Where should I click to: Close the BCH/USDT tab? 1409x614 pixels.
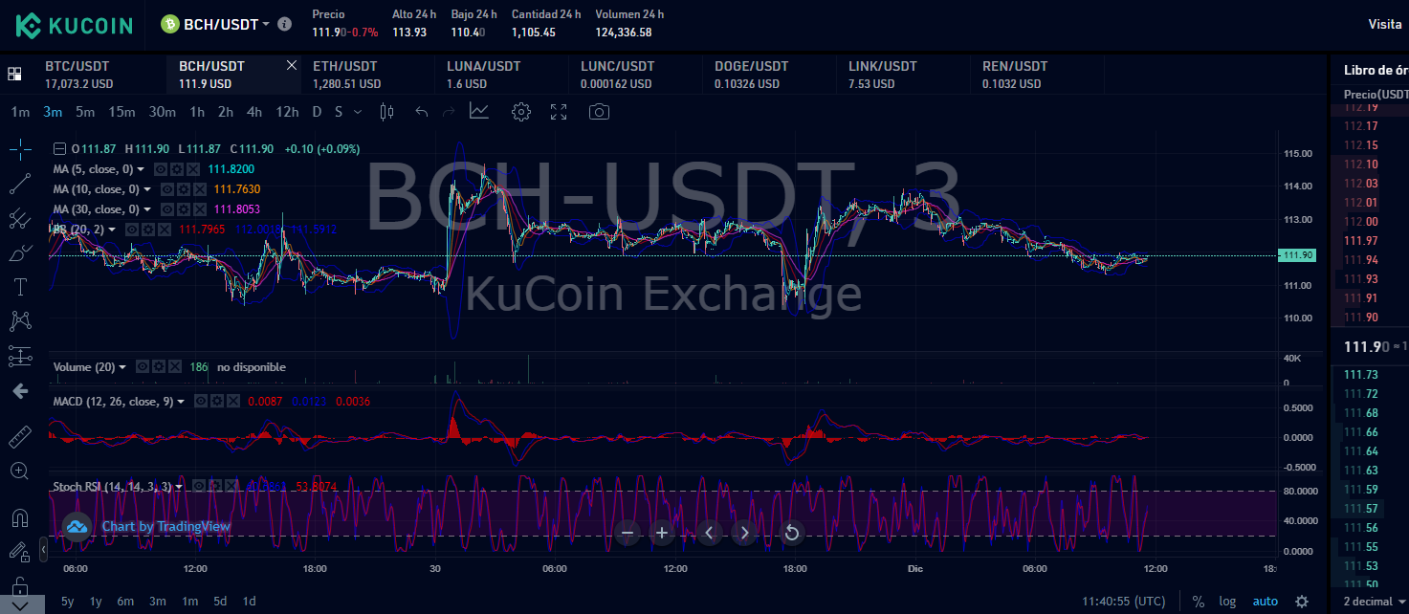click(x=292, y=65)
